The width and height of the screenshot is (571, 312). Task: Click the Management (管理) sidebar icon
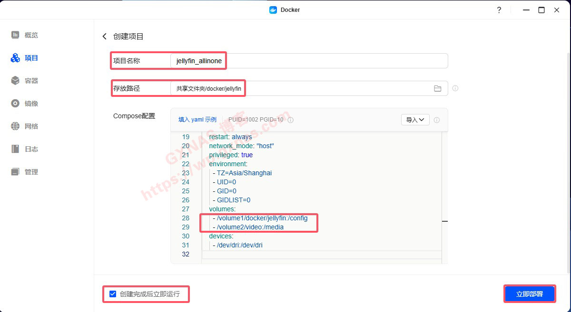point(15,172)
